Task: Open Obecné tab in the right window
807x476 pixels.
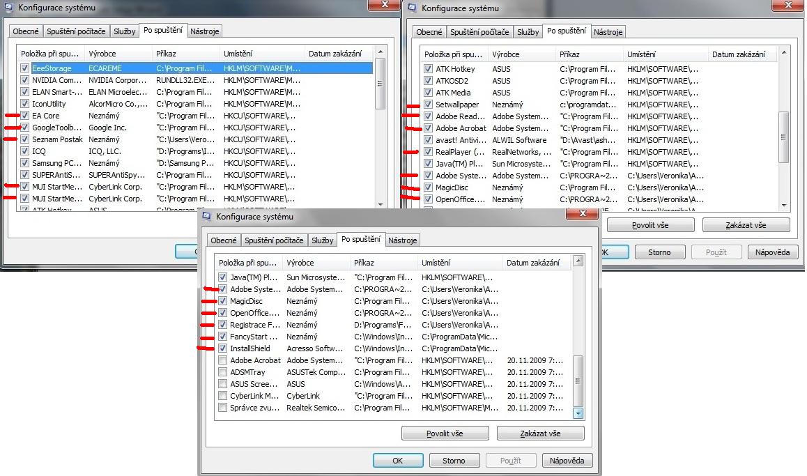Action: [429, 31]
